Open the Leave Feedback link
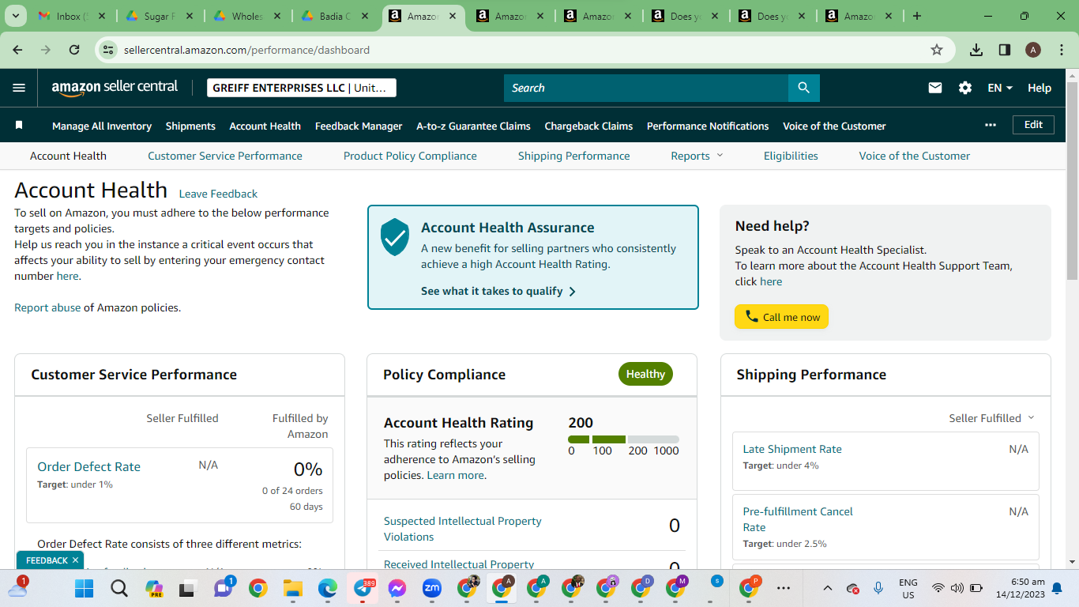 point(218,194)
